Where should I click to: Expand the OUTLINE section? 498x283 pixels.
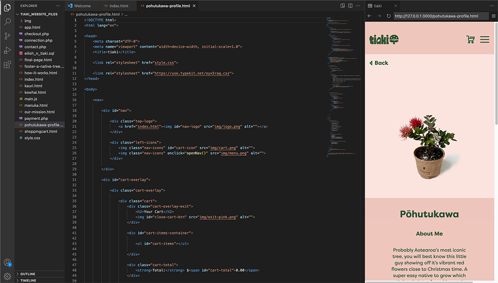[x=27, y=274]
